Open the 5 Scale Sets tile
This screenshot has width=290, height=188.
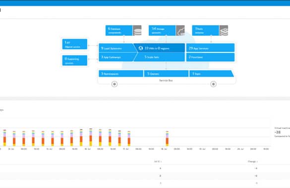tap(160, 57)
